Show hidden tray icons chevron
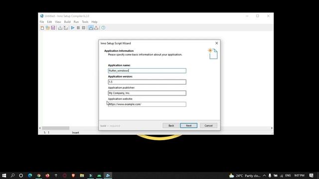The image size is (319, 179). (x=264, y=176)
